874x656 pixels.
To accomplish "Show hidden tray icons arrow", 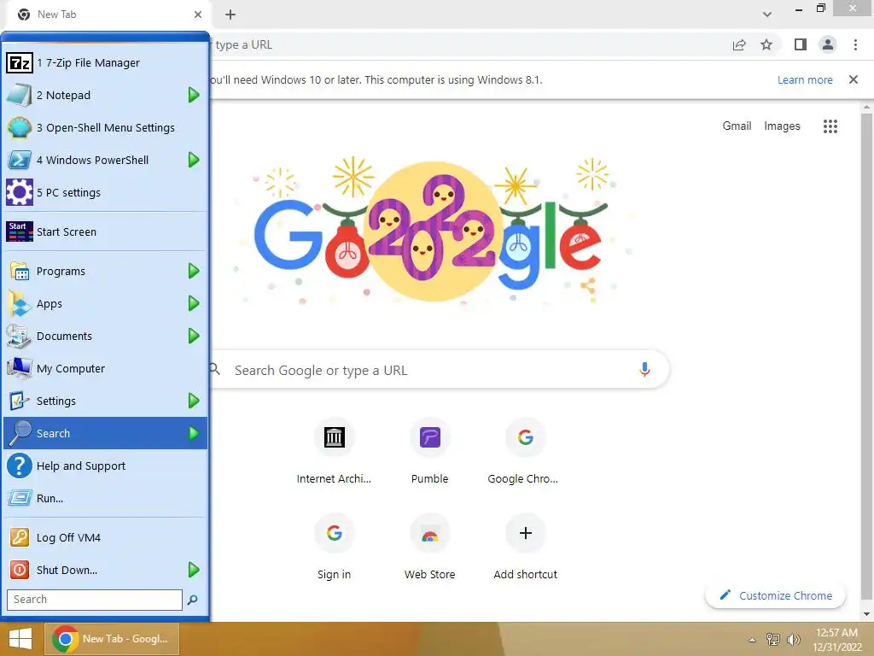I will (752, 640).
